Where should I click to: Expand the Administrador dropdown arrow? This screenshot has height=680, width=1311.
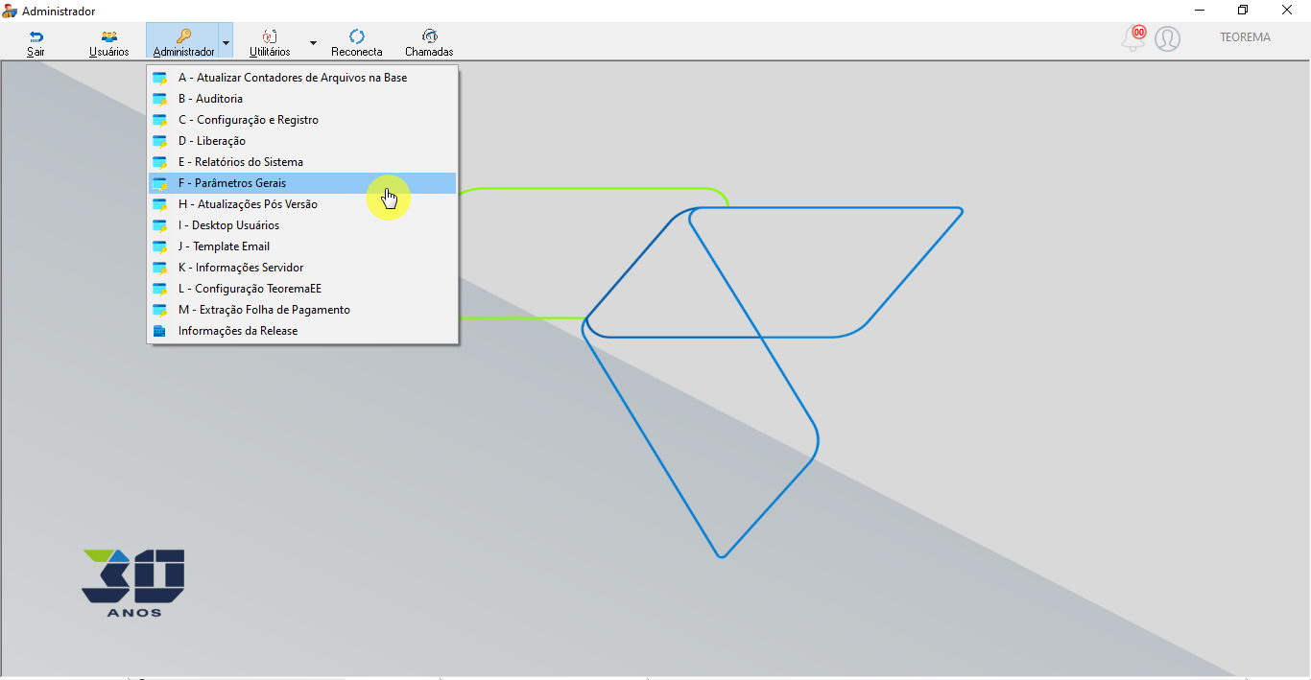coord(226,43)
